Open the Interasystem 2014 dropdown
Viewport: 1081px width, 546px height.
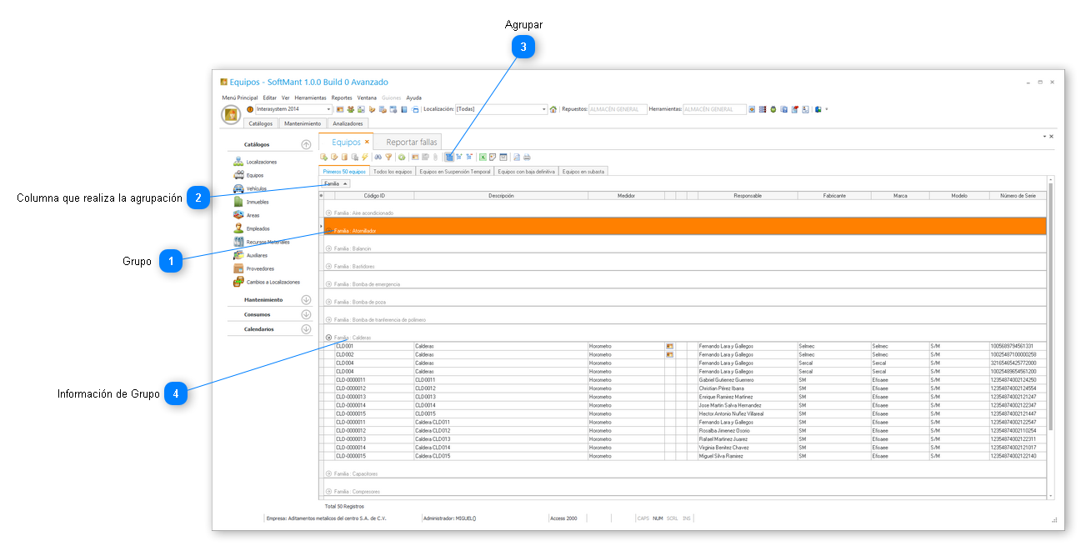(328, 109)
